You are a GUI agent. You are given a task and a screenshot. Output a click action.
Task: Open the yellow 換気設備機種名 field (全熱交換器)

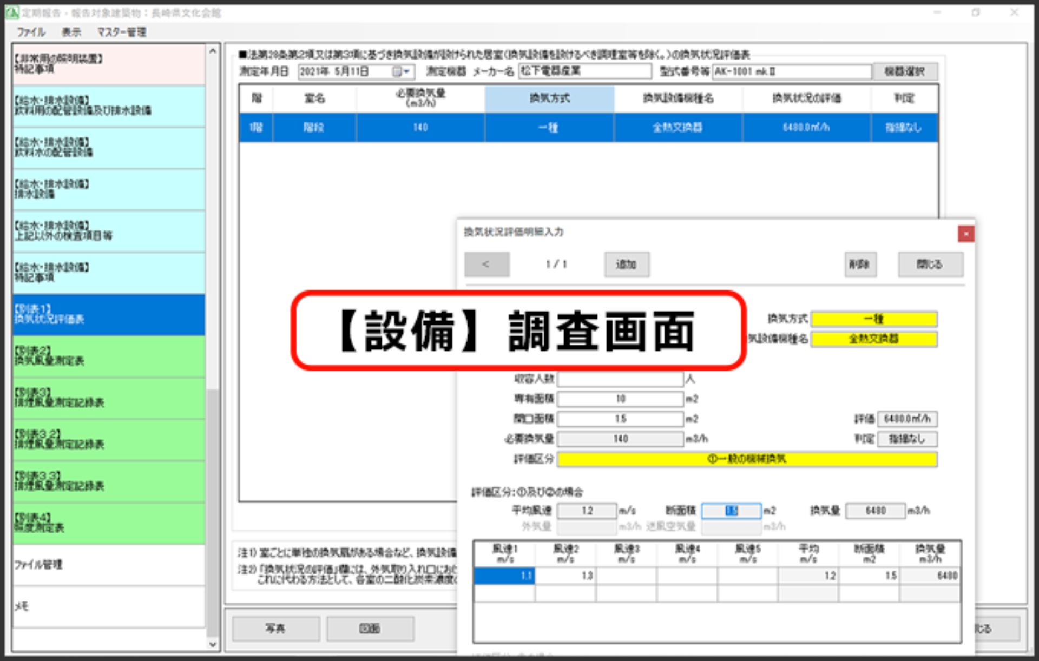coord(874,339)
